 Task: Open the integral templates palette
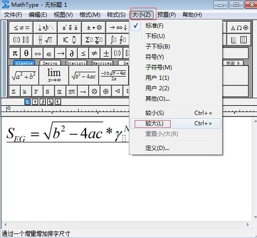click(x=118, y=40)
